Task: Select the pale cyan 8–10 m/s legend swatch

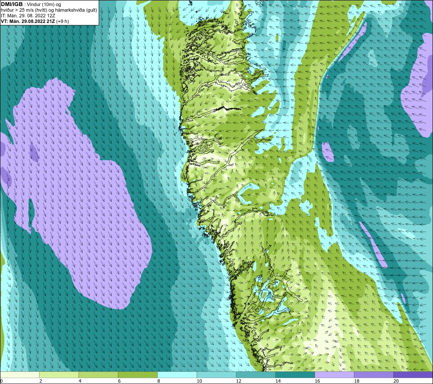Action: coord(177,374)
